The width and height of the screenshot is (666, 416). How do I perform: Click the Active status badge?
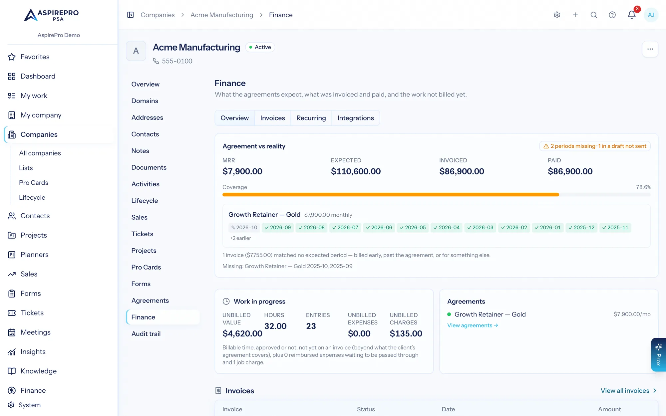click(260, 47)
